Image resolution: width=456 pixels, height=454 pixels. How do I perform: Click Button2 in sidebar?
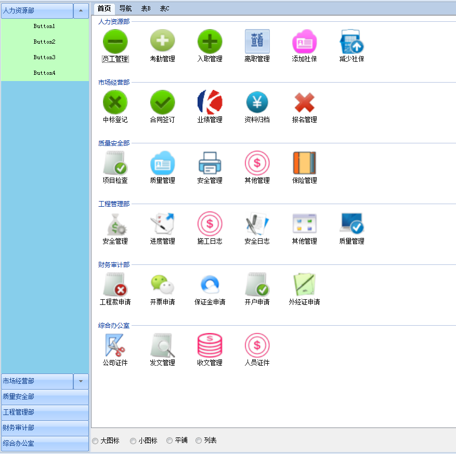(45, 42)
